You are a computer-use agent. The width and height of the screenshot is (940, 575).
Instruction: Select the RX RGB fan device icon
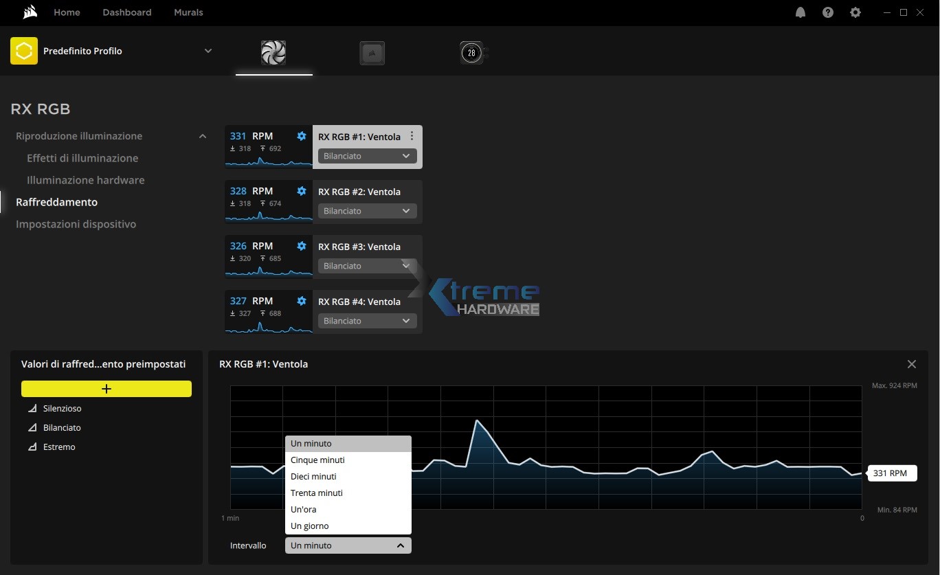273,53
